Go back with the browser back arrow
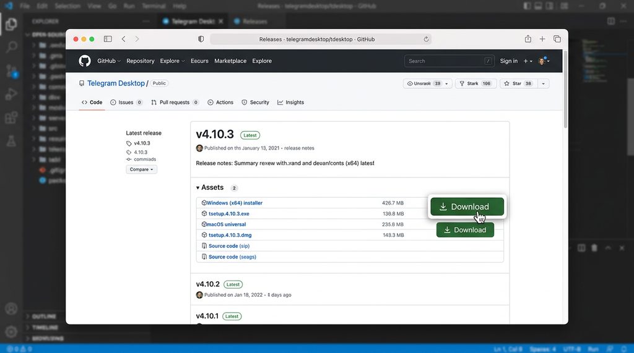This screenshot has width=634, height=353. (x=123, y=39)
